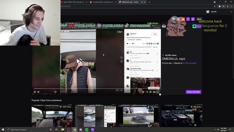This screenshot has height=132, width=234.
Task: Open the popular clip with 1,847 views
Action: (52, 116)
